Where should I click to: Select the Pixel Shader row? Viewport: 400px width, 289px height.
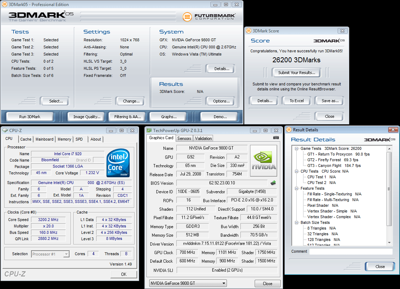(323, 205)
